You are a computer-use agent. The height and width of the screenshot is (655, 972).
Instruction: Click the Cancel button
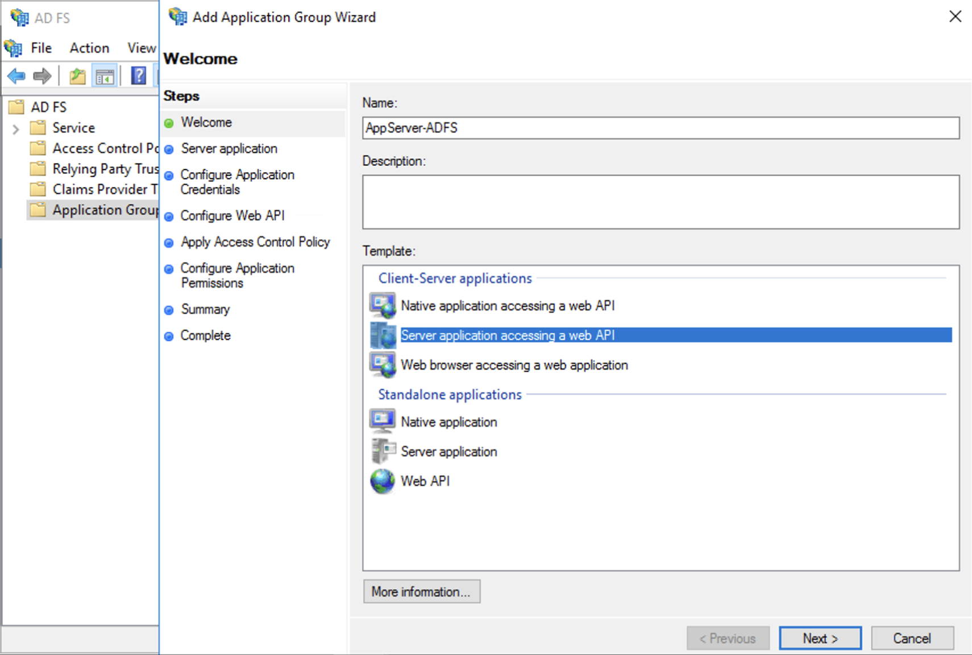912,638
